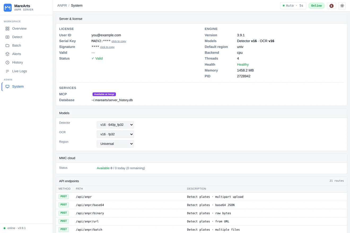This screenshot has width=350, height=233.
Task: Go to the Alerts page label
Action: pos(16,54)
